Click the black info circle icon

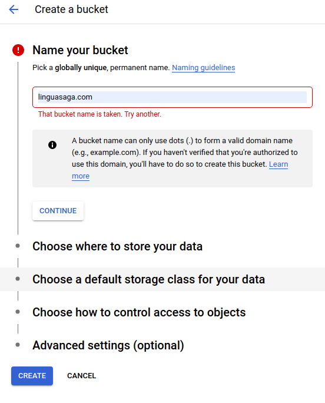(x=52, y=145)
